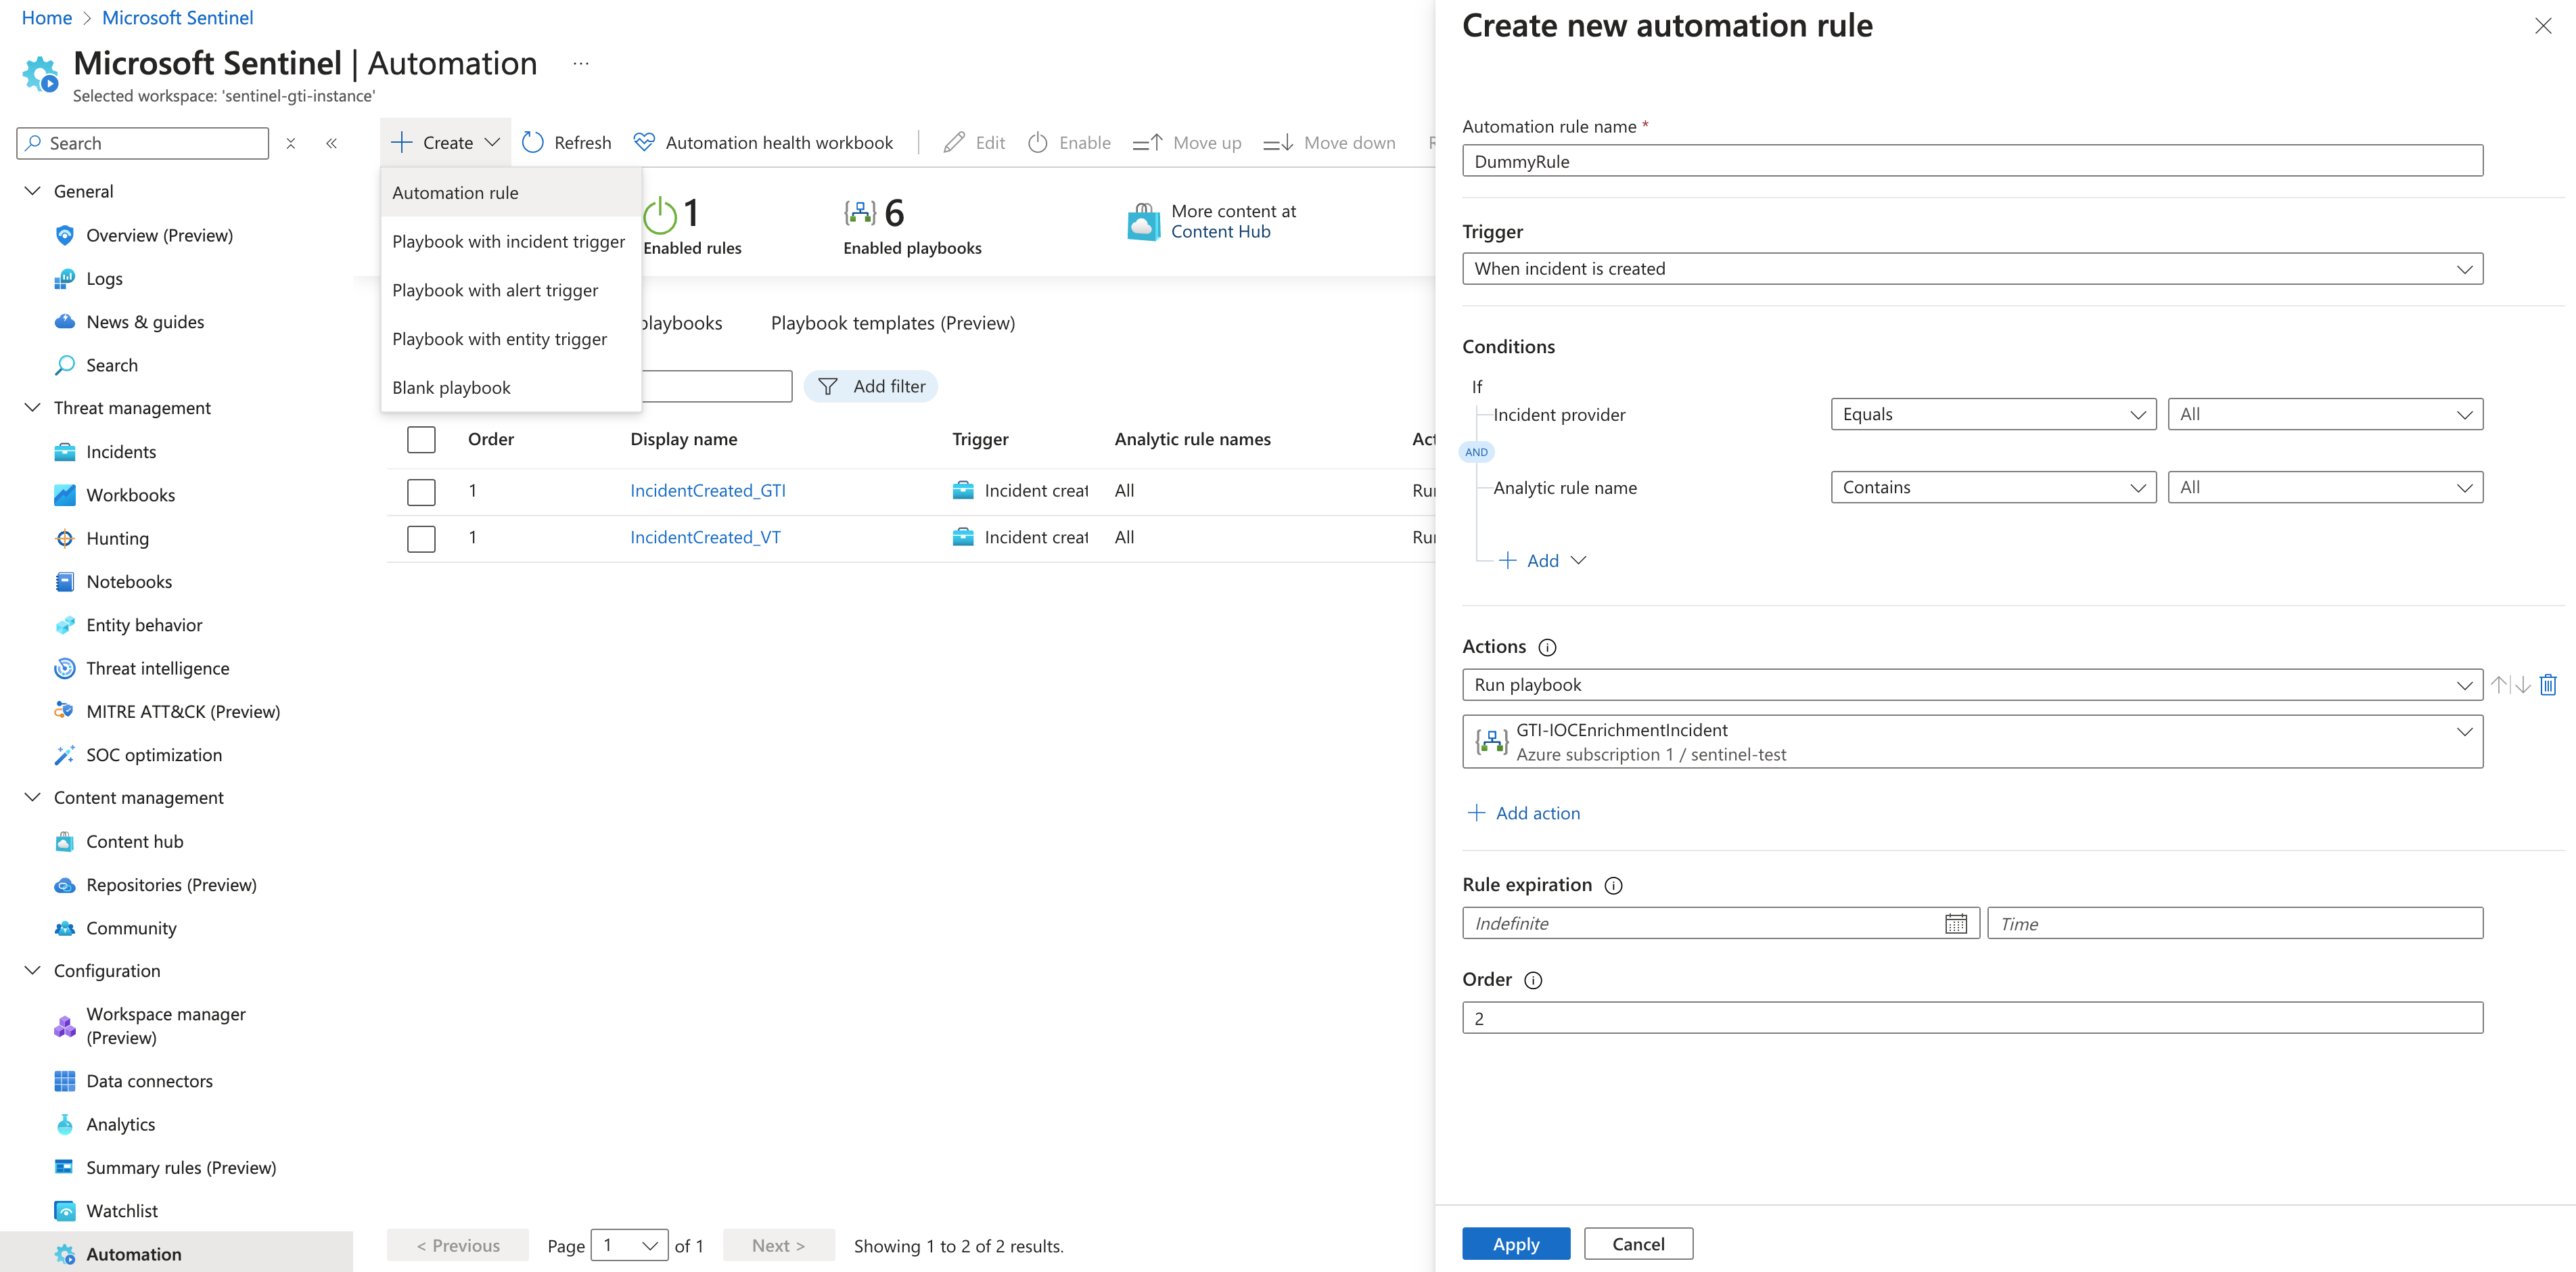This screenshot has height=1272, width=2576.
Task: Expand the Add condition dropdown
Action: click(x=1543, y=561)
